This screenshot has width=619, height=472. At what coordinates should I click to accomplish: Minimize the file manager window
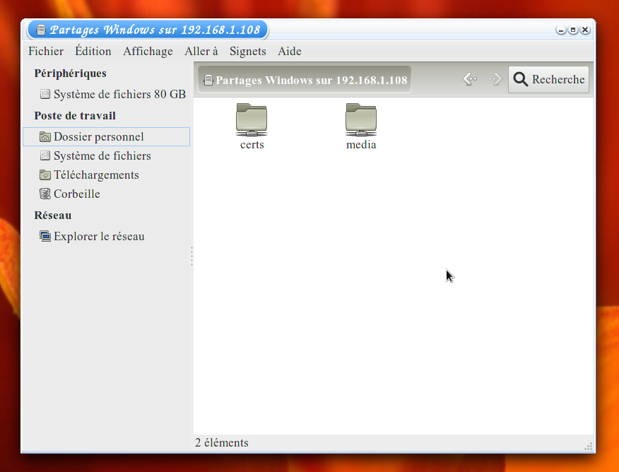tap(560, 30)
